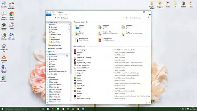197x111 pixels.
Task: Open OneNote from the taskbar
Action: [63, 109]
